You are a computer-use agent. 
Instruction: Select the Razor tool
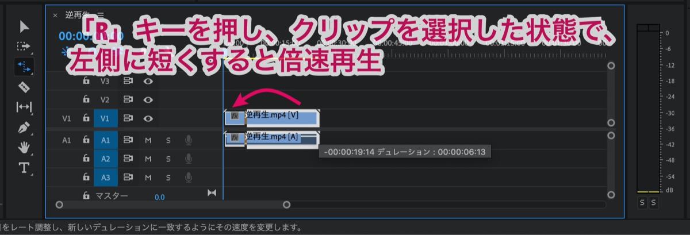point(24,87)
